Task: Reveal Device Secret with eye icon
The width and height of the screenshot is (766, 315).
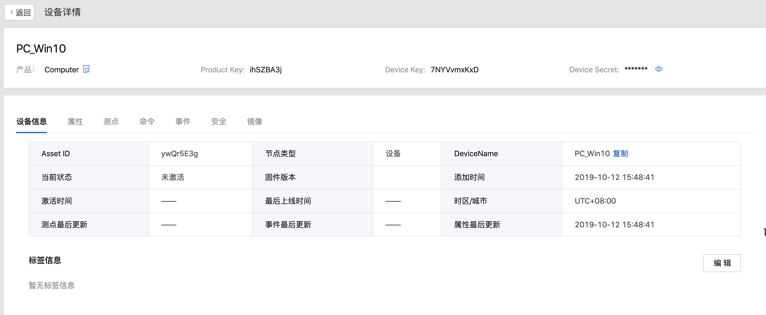Action: [x=659, y=69]
